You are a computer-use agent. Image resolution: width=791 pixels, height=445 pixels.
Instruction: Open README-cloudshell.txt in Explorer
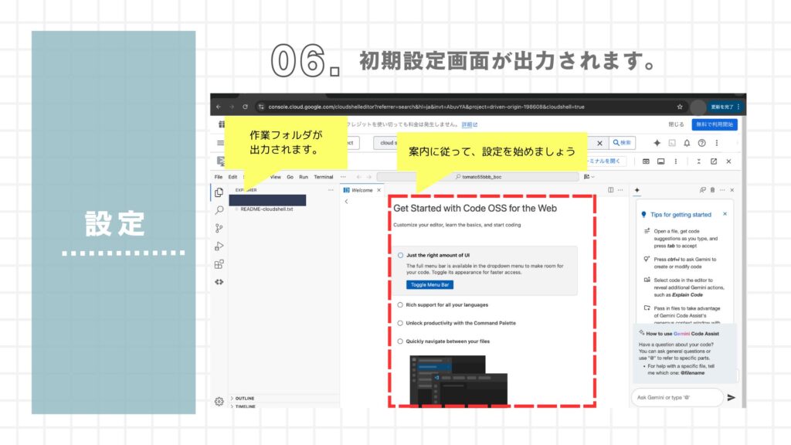266,209
